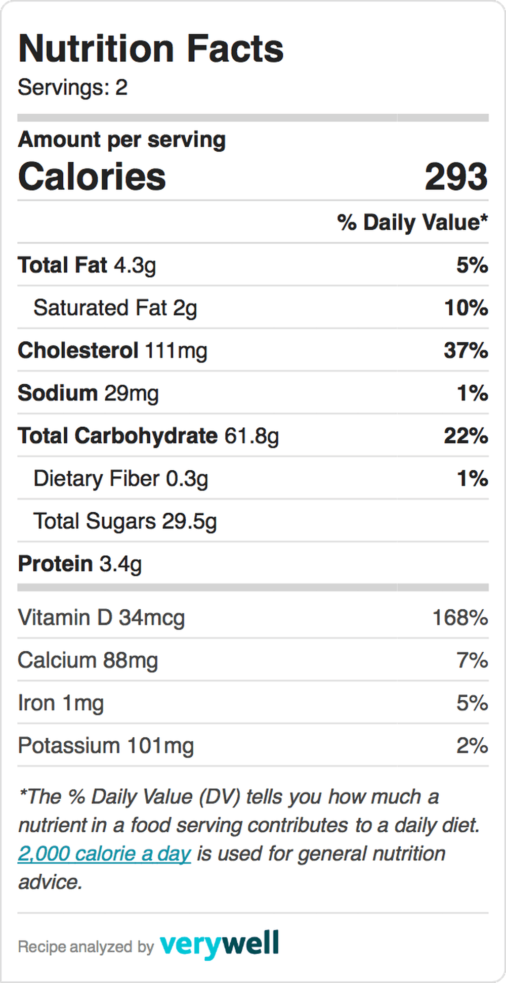Select the Nutrition Facts heading
This screenshot has width=506, height=983.
point(151,49)
